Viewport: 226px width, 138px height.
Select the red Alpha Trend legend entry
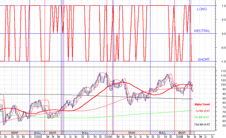pos(202,104)
